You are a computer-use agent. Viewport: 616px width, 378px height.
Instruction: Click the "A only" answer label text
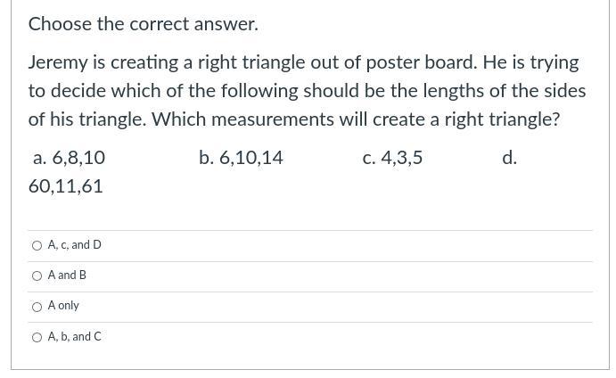pos(63,306)
